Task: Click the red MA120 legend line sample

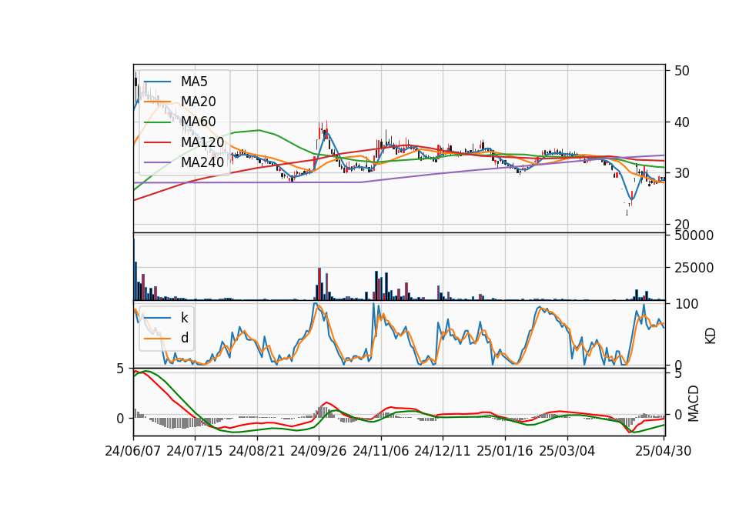Action: [157, 142]
